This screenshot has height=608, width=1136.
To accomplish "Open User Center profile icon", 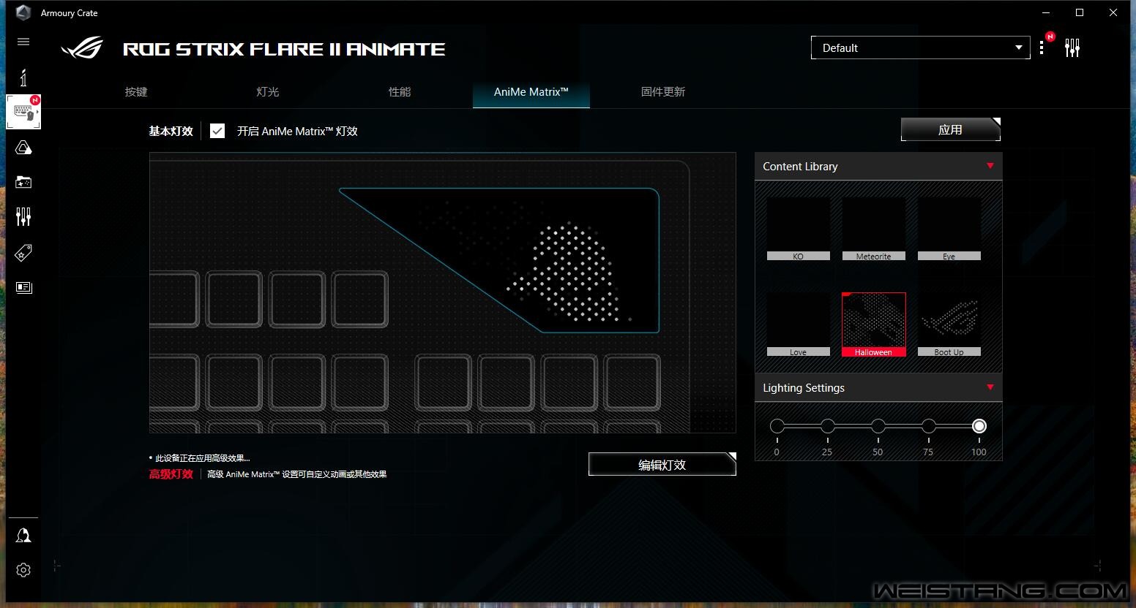I will tap(23, 536).
